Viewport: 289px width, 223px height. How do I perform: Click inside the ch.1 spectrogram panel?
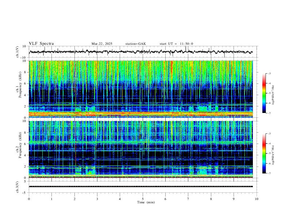(140, 89)
